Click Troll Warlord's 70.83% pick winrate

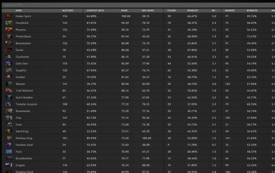[x=192, y=91]
